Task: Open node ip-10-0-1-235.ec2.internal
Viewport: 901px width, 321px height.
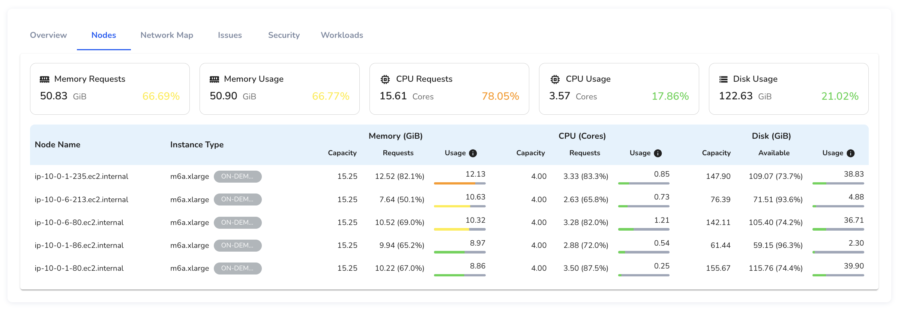Action: point(81,177)
